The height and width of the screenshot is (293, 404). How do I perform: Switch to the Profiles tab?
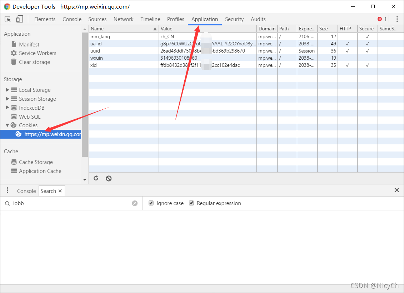[x=175, y=19]
